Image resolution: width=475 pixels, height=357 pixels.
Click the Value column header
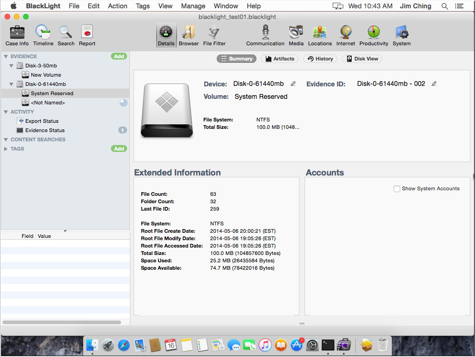pyautogui.click(x=44, y=236)
